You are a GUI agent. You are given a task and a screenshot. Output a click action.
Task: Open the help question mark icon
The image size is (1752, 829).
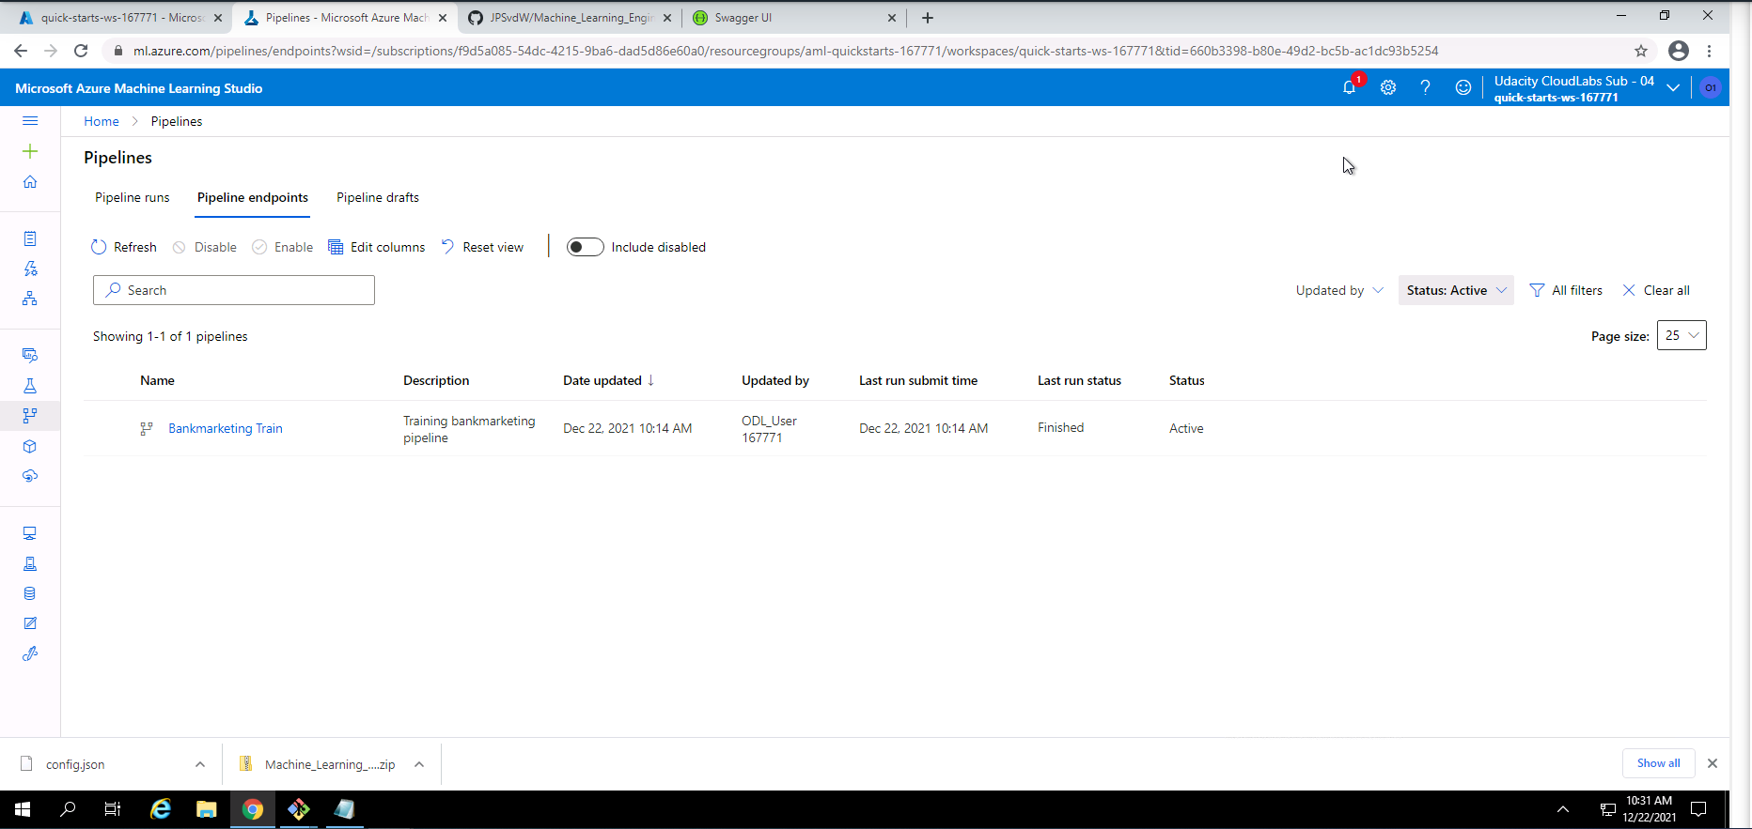tap(1426, 87)
